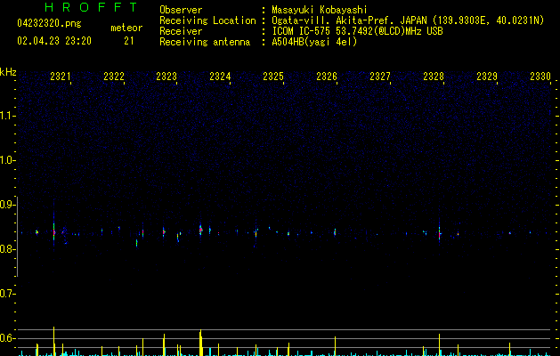The width and height of the screenshot is (560, 356).
Task: Click the Receiving Location label
Action: click(x=207, y=20)
